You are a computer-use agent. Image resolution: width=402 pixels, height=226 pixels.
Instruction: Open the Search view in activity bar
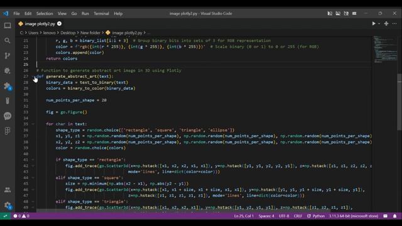tap(8, 40)
